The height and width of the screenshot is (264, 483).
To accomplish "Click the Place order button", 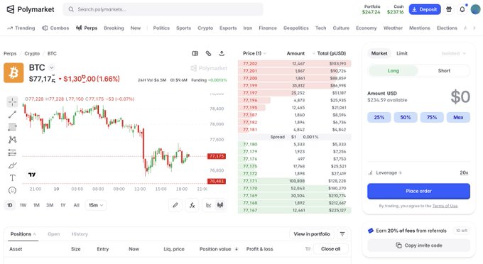I will pyautogui.click(x=418, y=191).
